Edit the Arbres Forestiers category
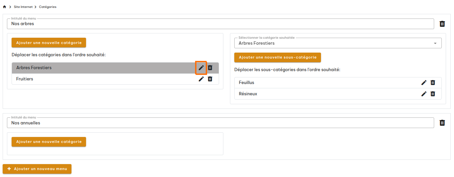Viewport: 454px width, 177px height. click(201, 67)
